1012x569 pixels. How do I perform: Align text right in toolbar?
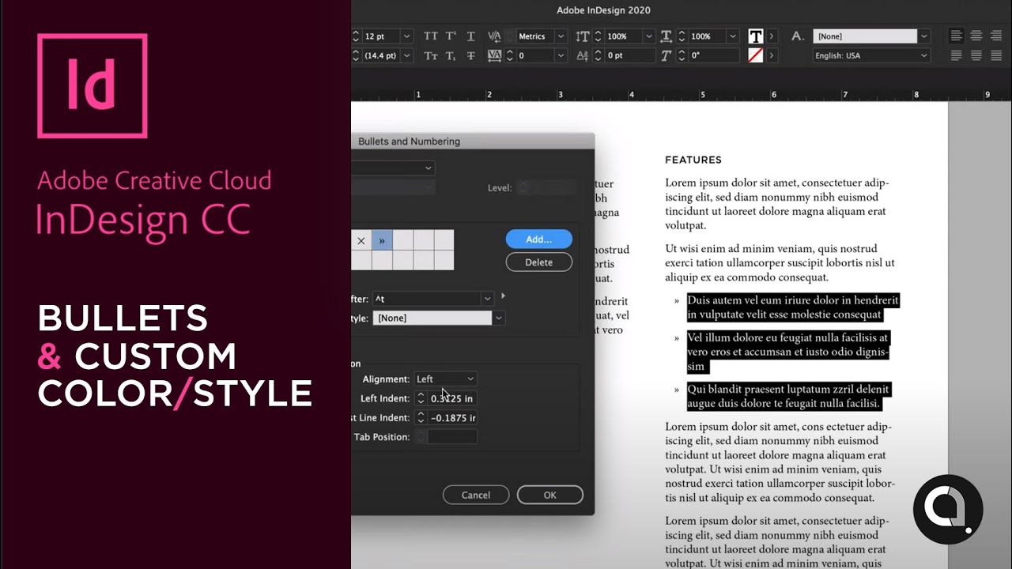[x=996, y=36]
